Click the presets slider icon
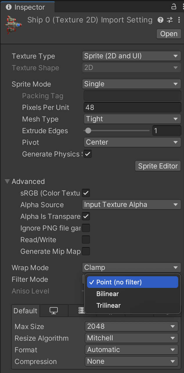The image size is (184, 373). (170, 20)
